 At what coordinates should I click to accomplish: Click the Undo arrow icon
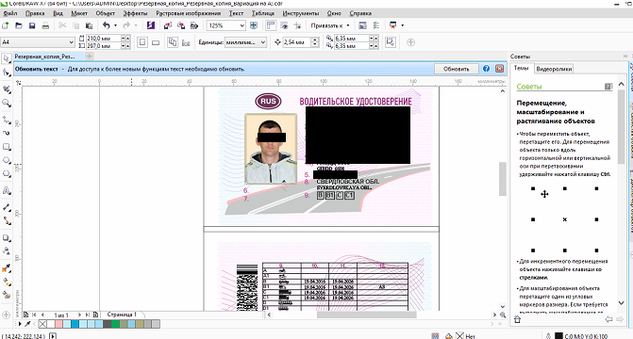point(107,25)
